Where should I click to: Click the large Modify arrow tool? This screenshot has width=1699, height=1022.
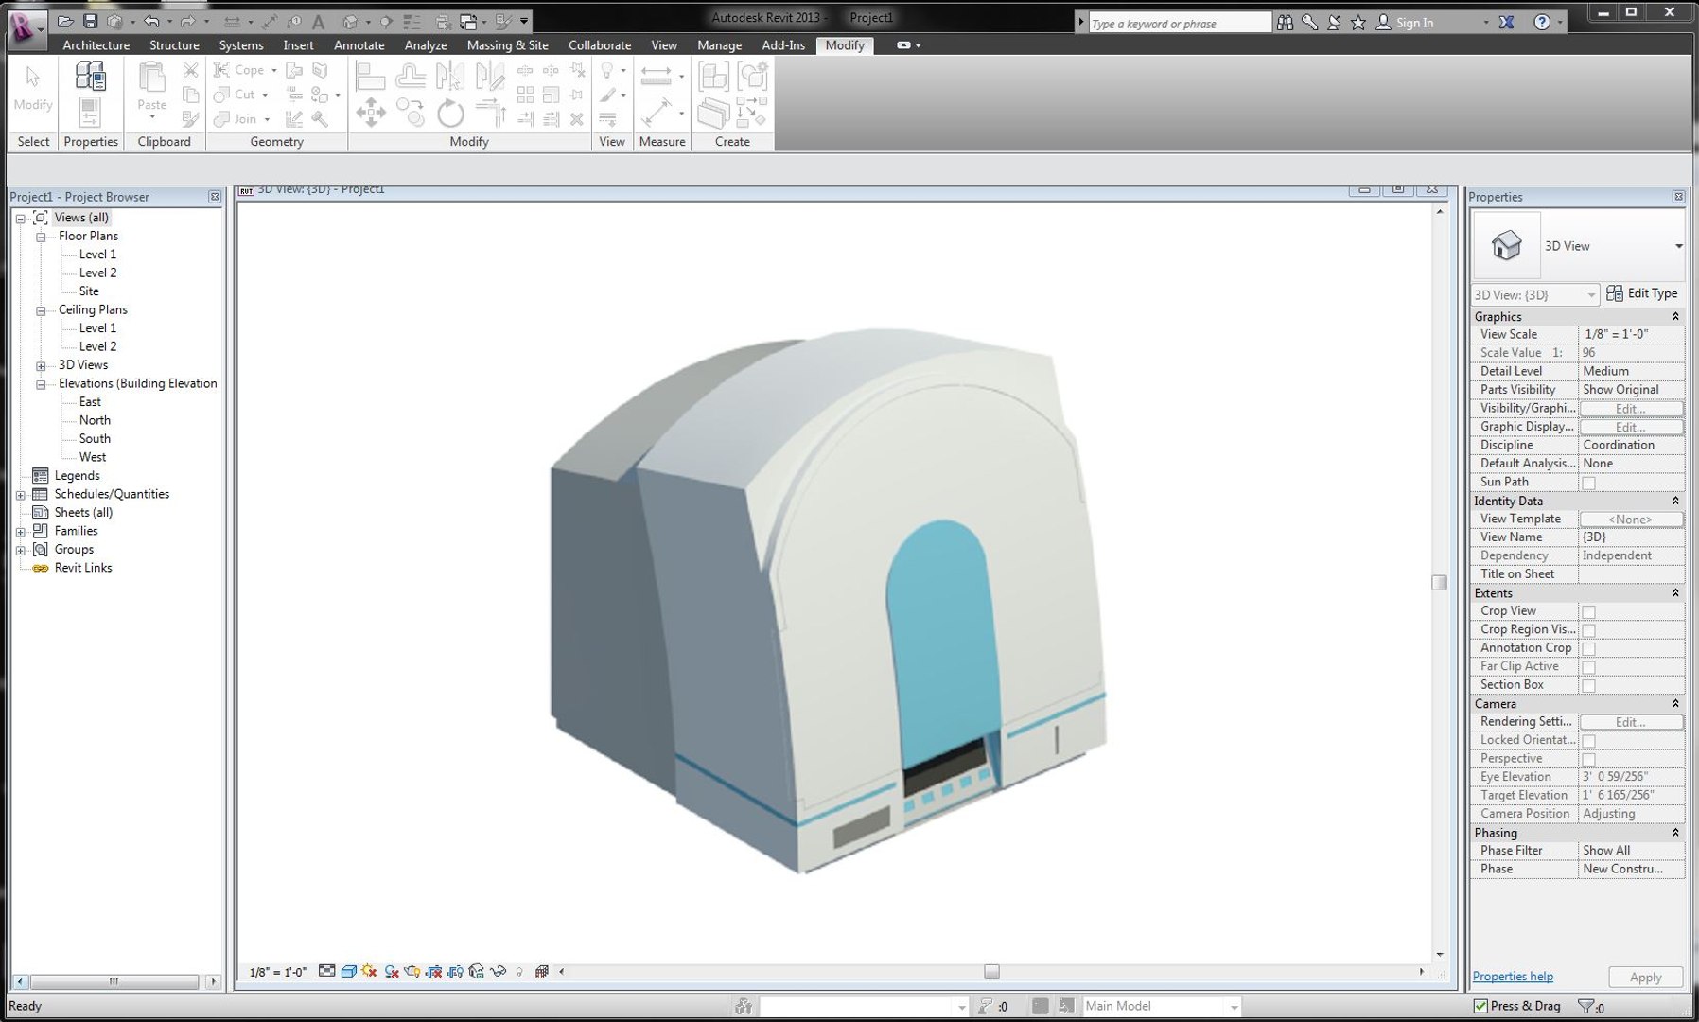(33, 89)
